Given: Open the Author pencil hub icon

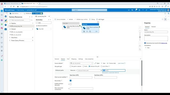Looking at the screenshot, I should pos(6,21).
